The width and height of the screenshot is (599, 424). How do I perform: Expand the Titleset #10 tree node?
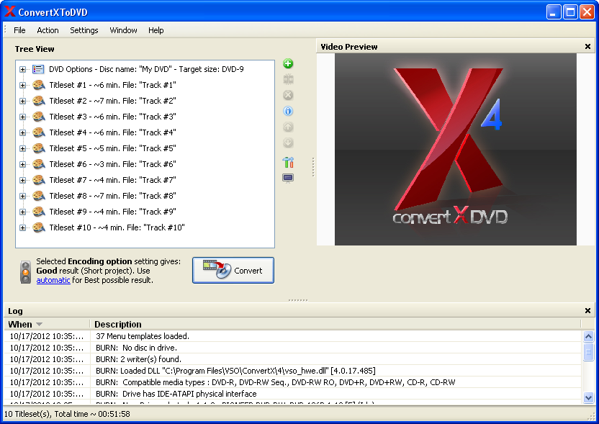22,228
